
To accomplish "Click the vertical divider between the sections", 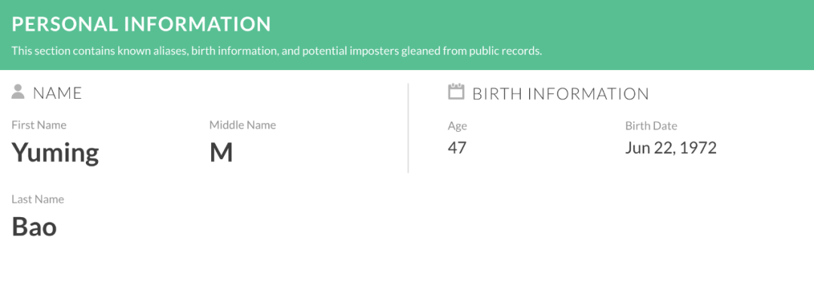I will coord(408,128).
